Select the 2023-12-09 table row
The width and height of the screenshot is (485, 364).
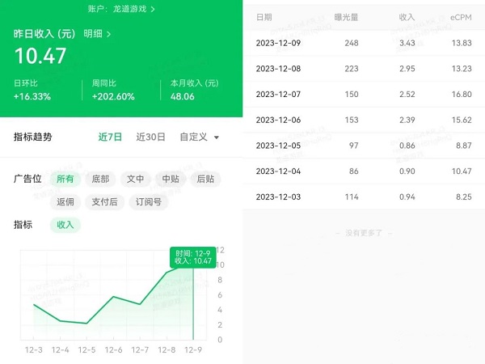point(364,42)
